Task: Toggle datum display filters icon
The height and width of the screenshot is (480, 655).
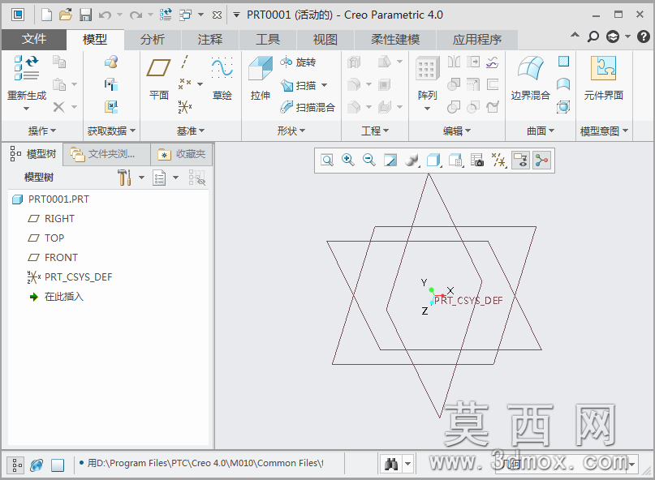Action: click(499, 161)
